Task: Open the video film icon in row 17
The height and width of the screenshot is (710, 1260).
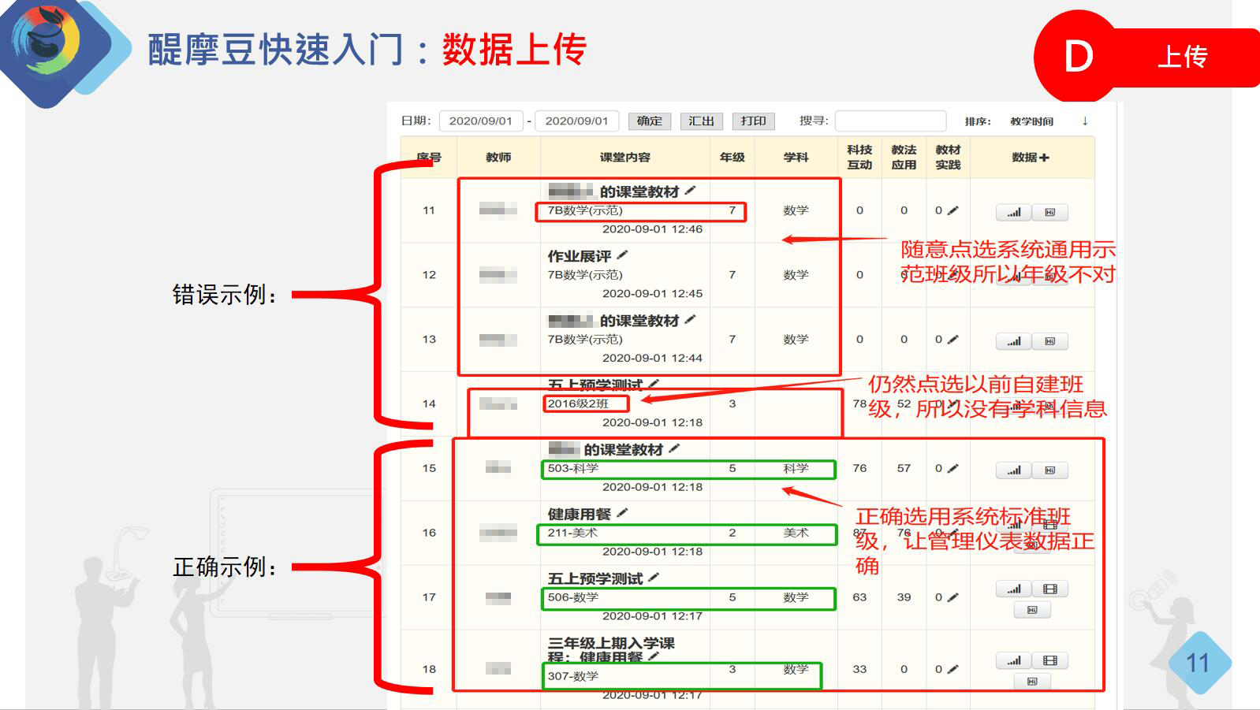Action: 1049,589
